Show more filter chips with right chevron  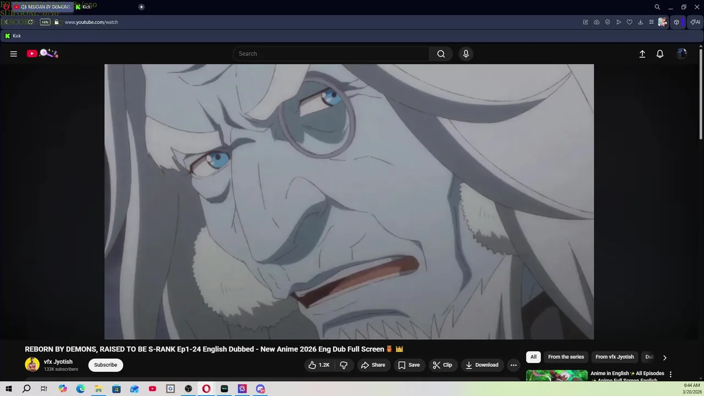(664, 358)
